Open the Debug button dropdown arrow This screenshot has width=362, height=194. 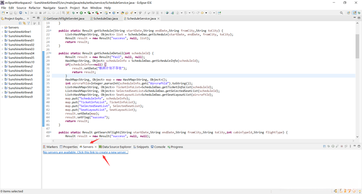[77, 13]
